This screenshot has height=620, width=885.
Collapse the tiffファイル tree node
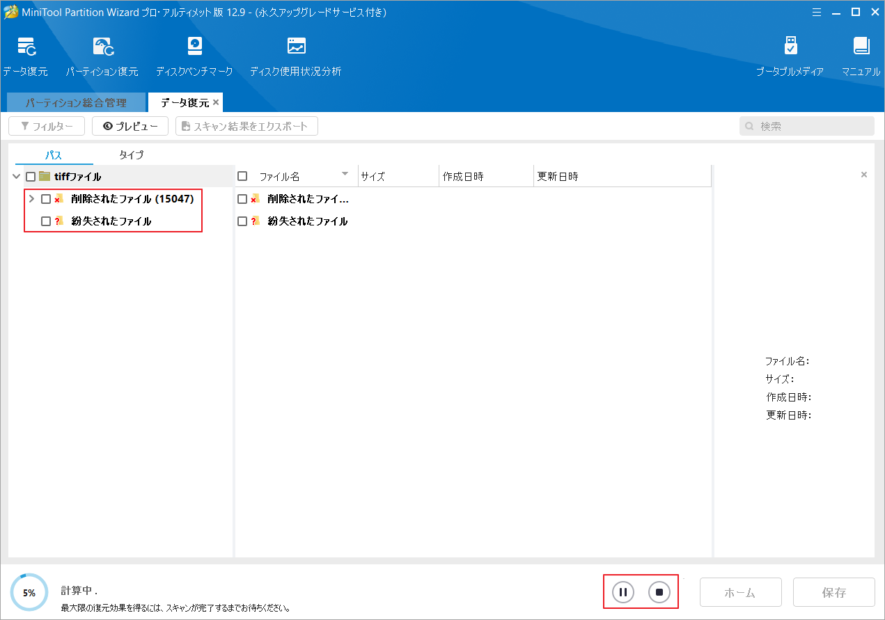tap(15, 177)
